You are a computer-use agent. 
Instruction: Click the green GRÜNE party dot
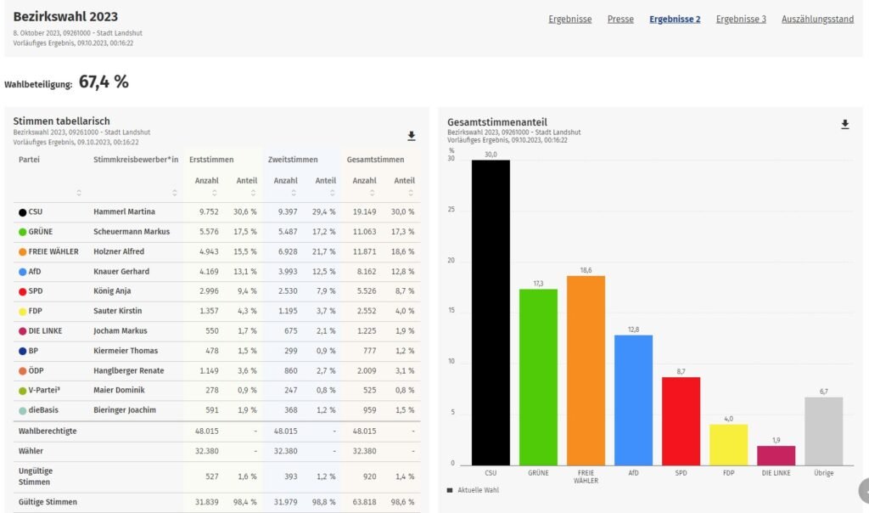(23, 232)
